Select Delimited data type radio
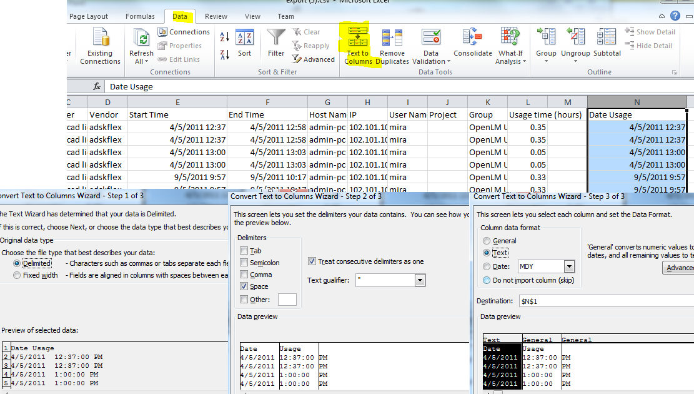This screenshot has height=394, width=694. click(17, 263)
